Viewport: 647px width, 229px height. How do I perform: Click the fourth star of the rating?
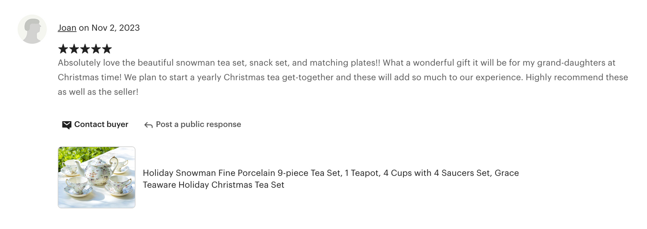pos(95,49)
